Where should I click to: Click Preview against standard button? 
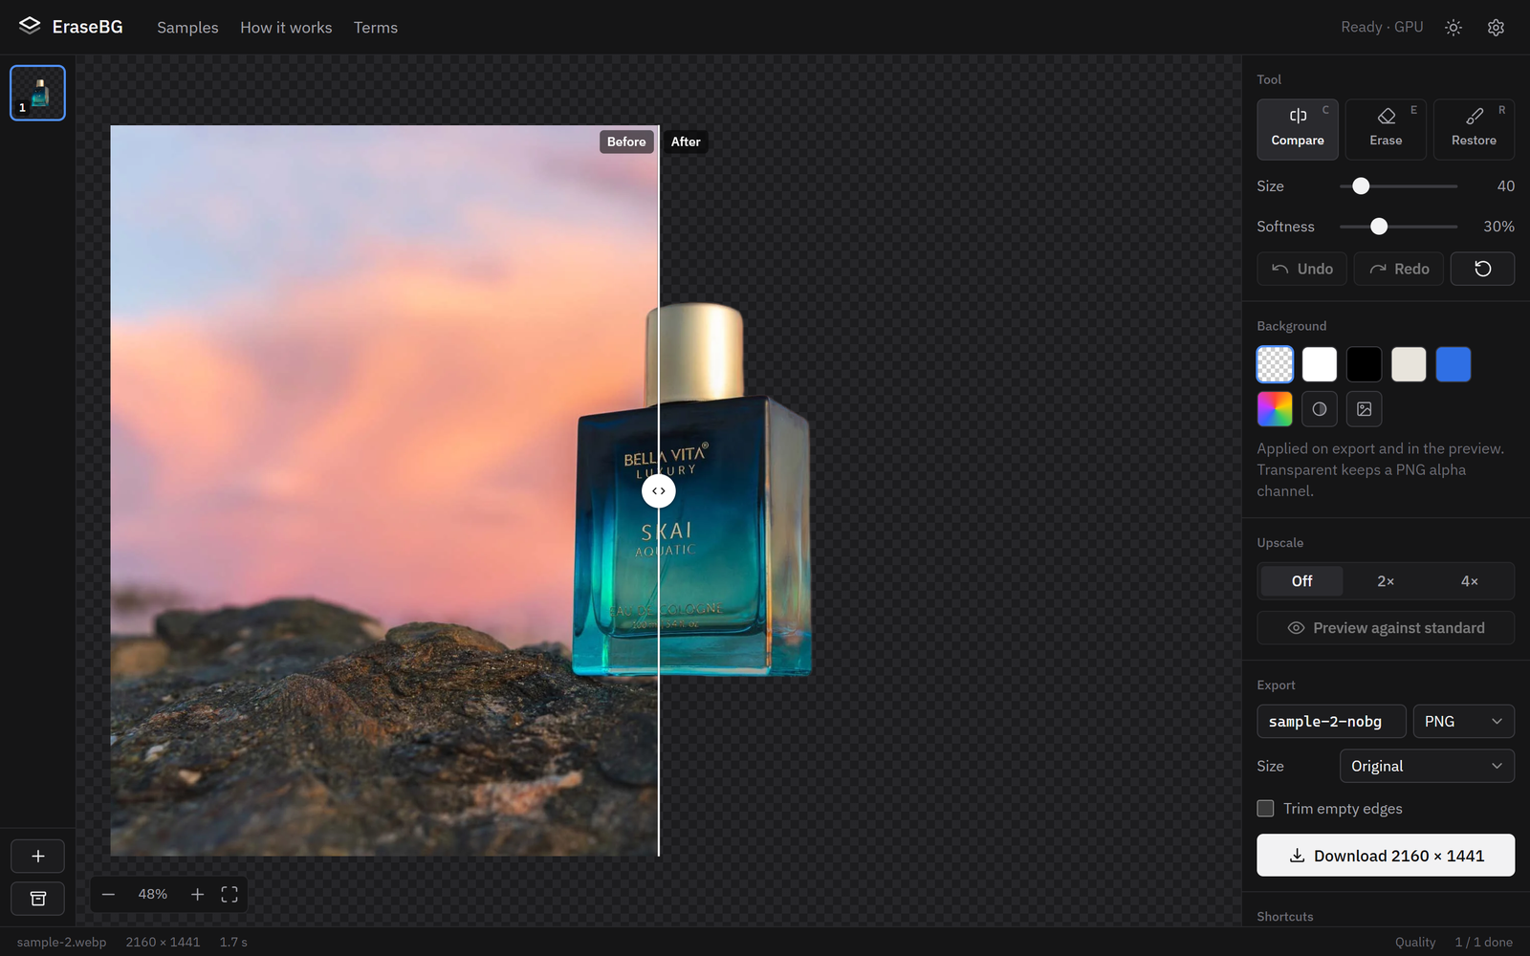[x=1386, y=628]
